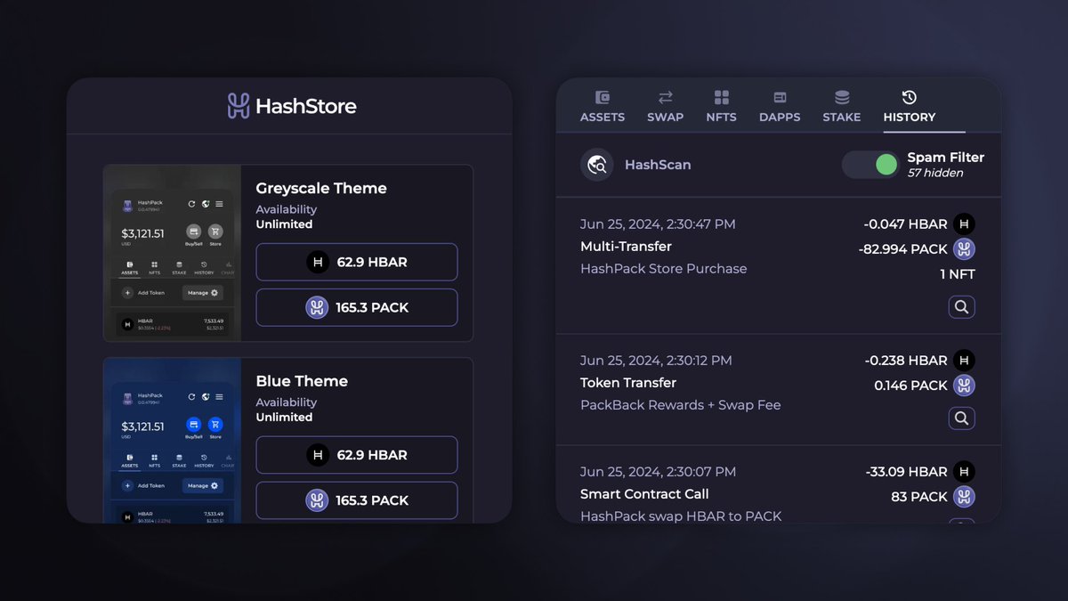Screen dimensions: 1068x601
Task: Click HBAR icon next to -33.09 HBAR
Action: (964, 472)
